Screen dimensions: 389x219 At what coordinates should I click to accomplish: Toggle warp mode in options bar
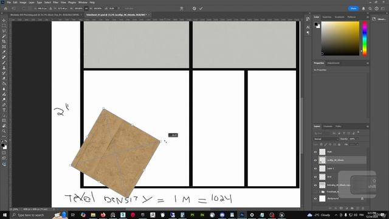(x=182, y=9)
